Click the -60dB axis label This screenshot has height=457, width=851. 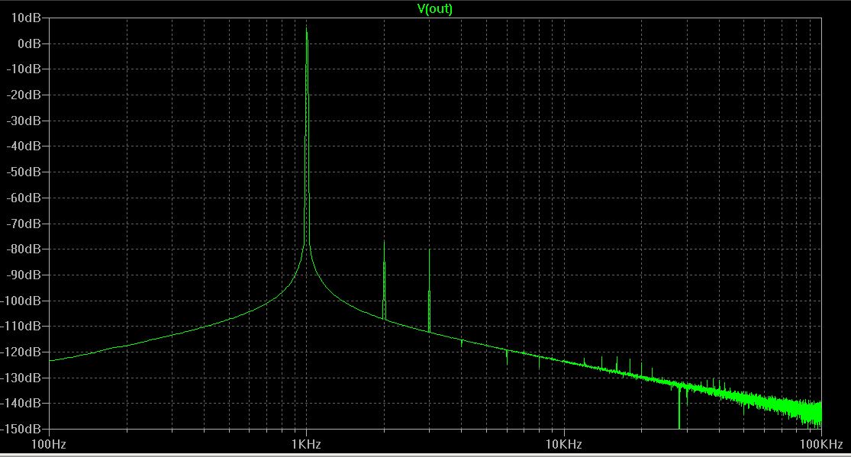point(24,198)
